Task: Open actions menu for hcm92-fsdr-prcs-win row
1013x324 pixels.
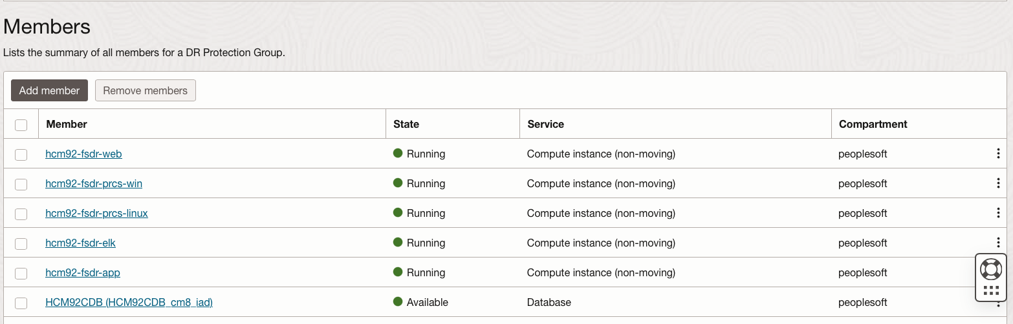Action: (x=998, y=183)
